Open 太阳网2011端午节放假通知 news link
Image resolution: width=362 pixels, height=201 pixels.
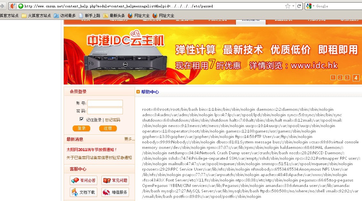92,150
